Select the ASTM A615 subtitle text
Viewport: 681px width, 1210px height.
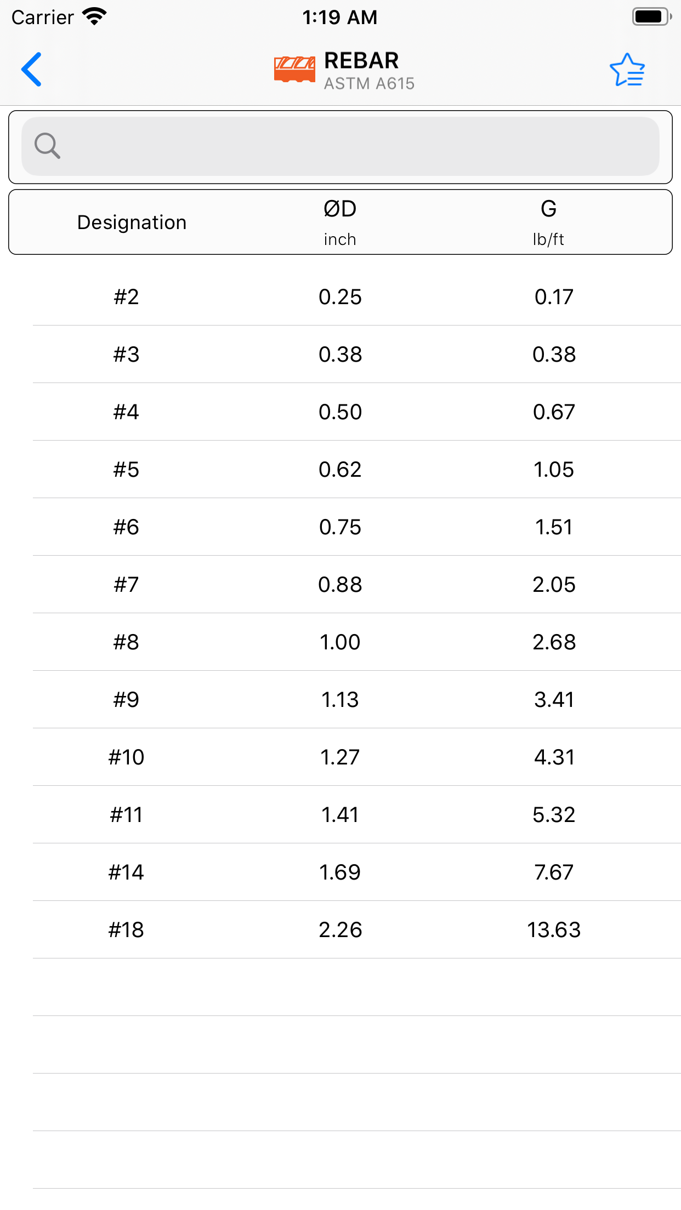click(x=368, y=83)
